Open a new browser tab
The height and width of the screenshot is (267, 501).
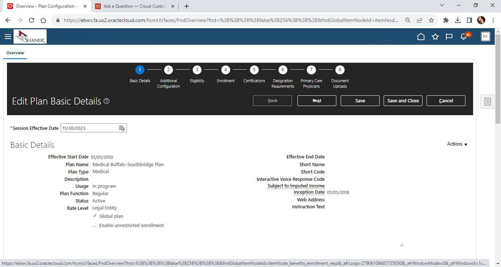coord(187,6)
